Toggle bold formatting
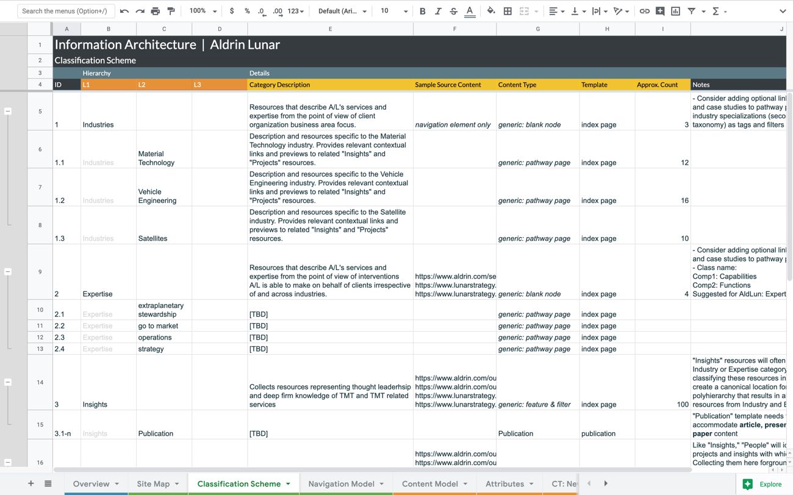Image resolution: width=793 pixels, height=495 pixels. point(422,11)
